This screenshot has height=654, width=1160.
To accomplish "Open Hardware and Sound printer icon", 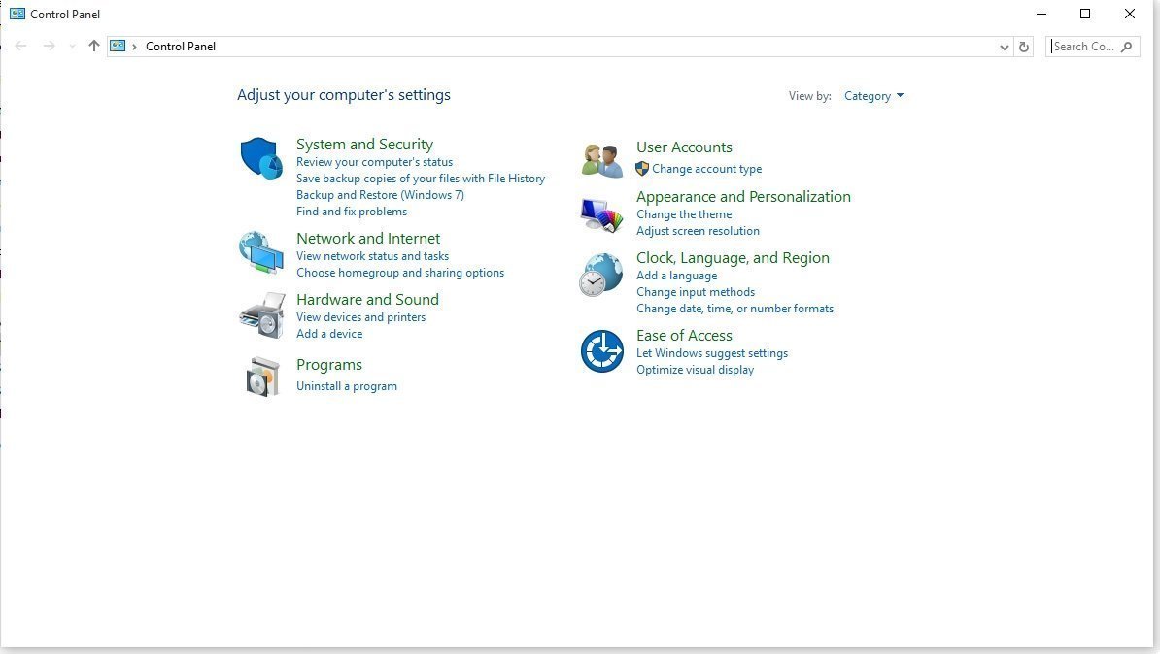I will coord(260,312).
